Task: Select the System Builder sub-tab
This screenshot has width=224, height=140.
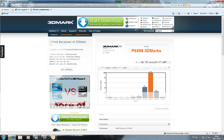Action: pos(66,34)
